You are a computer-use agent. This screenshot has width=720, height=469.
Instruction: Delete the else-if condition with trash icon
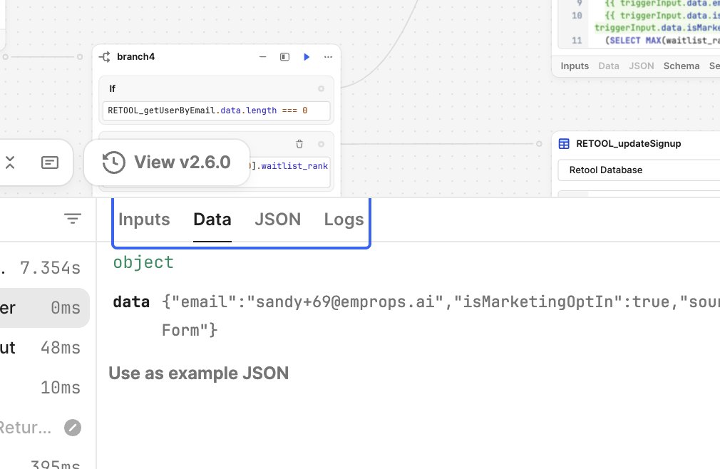(x=299, y=144)
